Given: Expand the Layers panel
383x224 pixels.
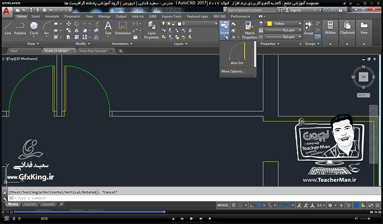Looking at the screenshot, I should click(181, 44).
